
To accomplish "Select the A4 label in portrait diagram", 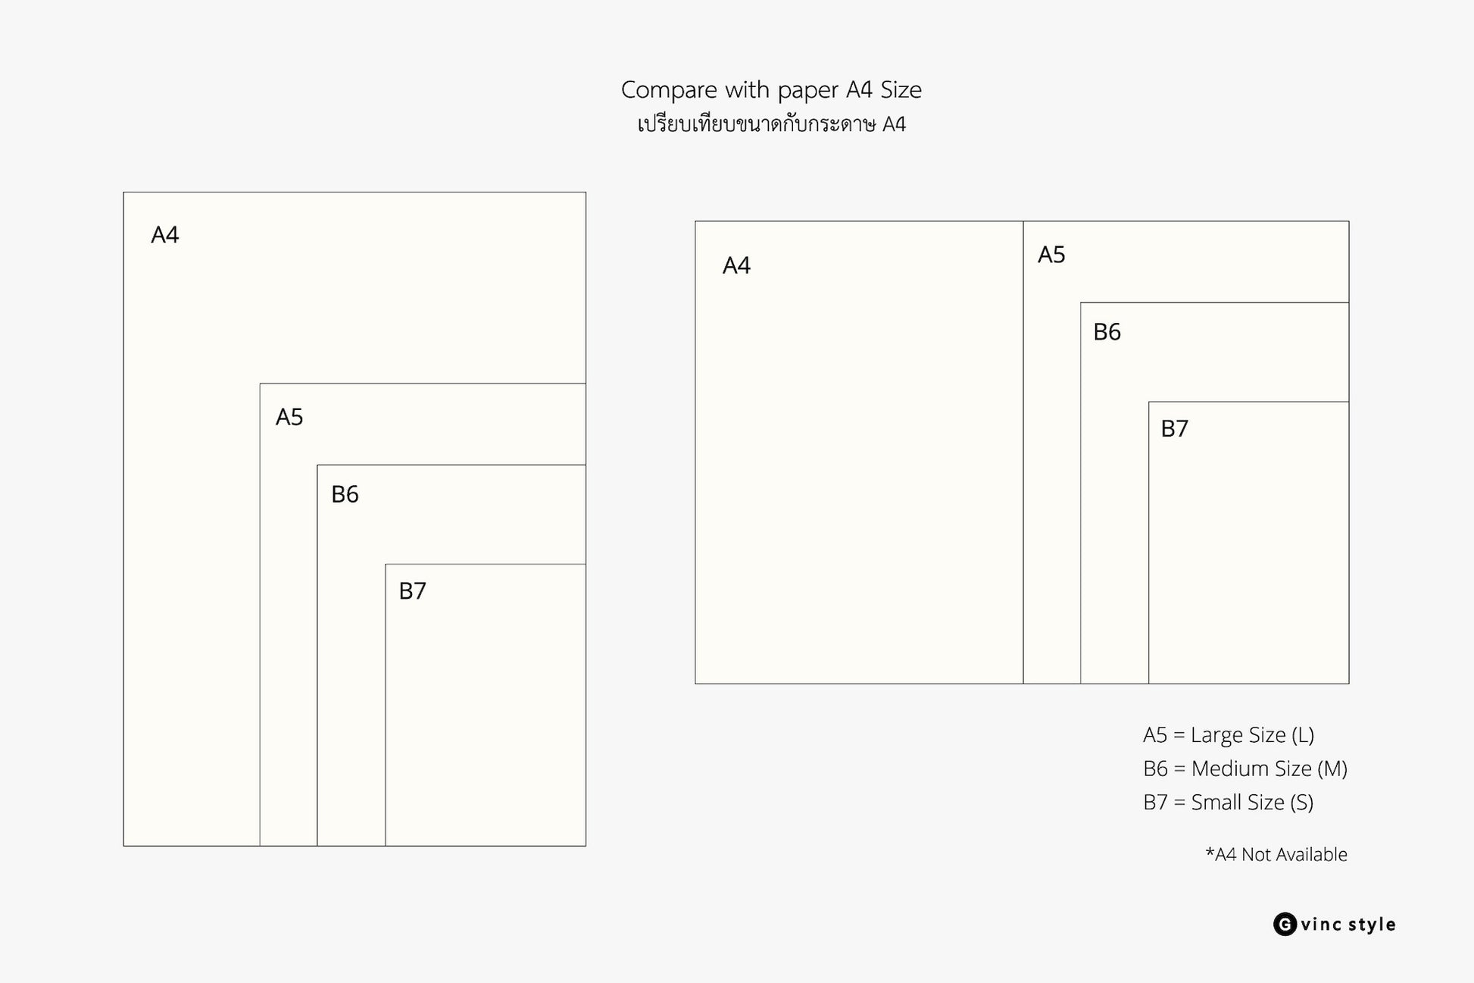I will (164, 235).
